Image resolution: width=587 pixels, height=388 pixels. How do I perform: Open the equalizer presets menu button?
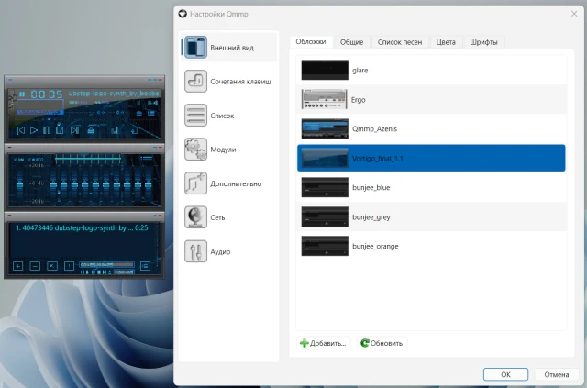[x=147, y=160]
